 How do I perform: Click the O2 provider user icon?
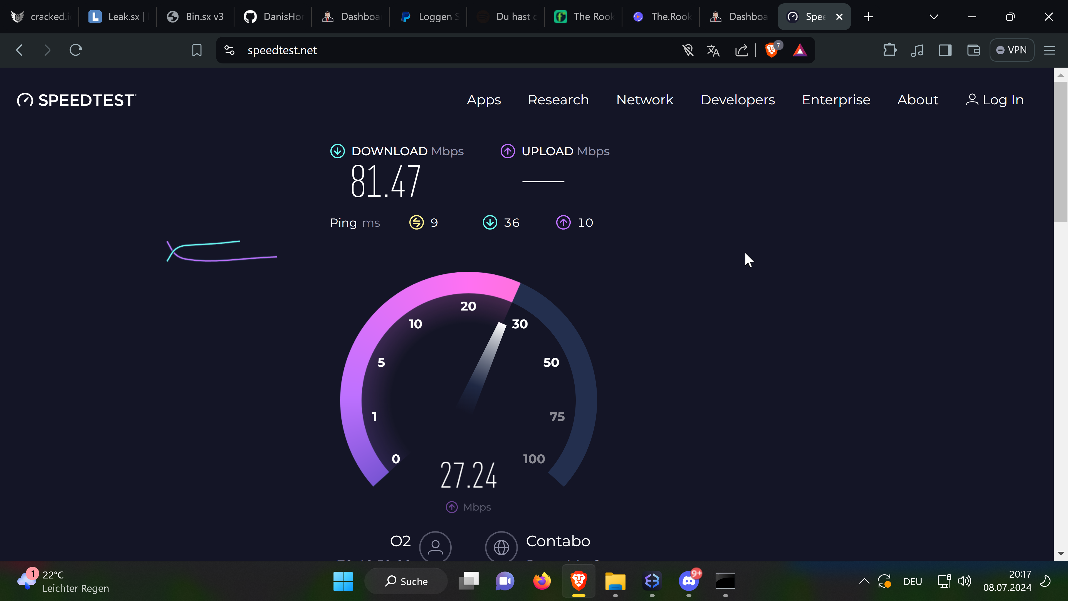435,547
